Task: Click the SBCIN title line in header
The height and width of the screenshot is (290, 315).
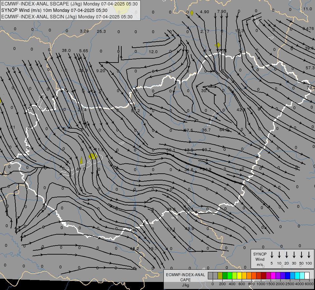Action: 67,17
